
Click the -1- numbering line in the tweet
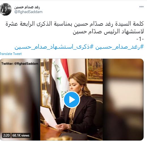pos(140,39)
